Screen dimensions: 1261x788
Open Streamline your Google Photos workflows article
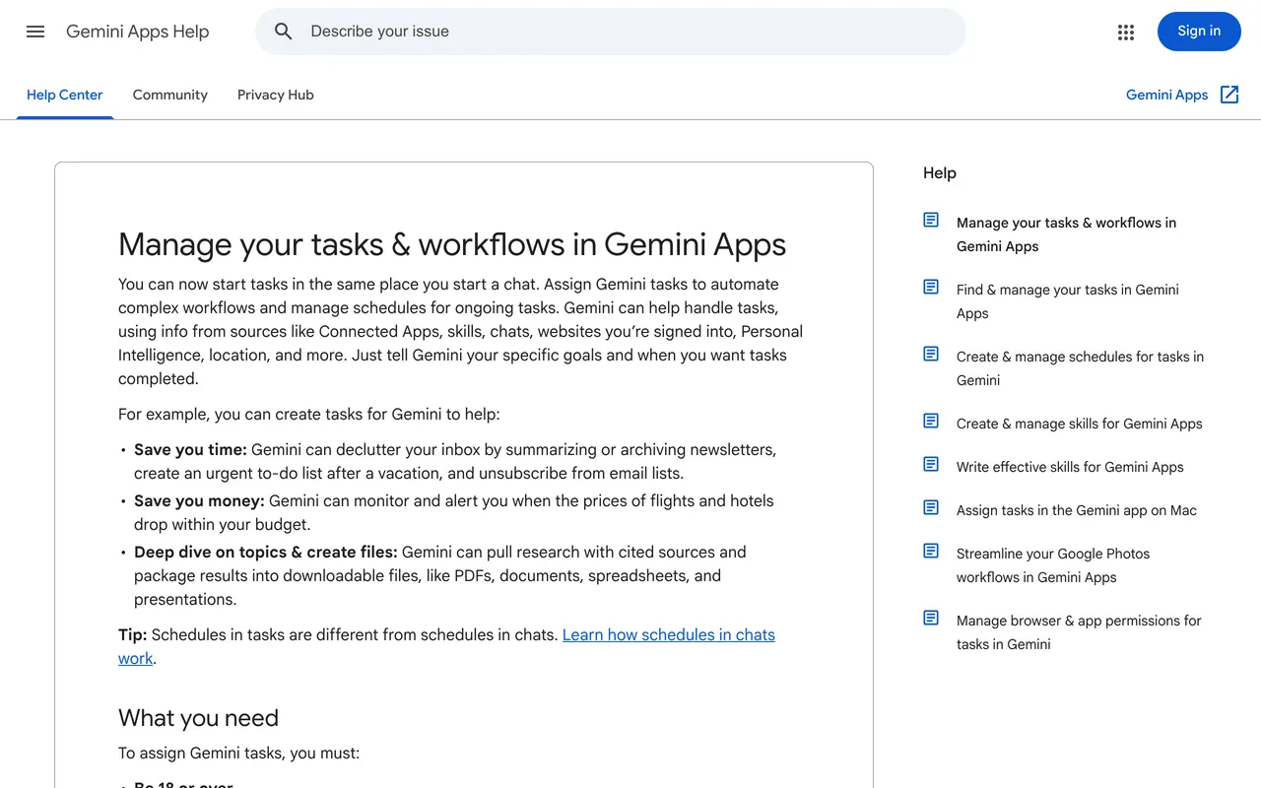pos(1053,565)
